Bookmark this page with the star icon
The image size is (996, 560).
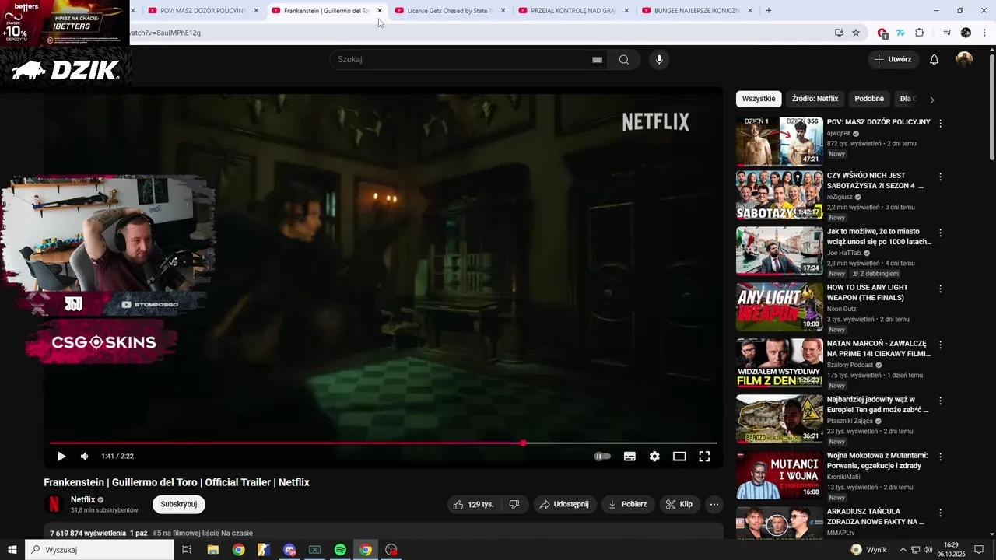(856, 33)
